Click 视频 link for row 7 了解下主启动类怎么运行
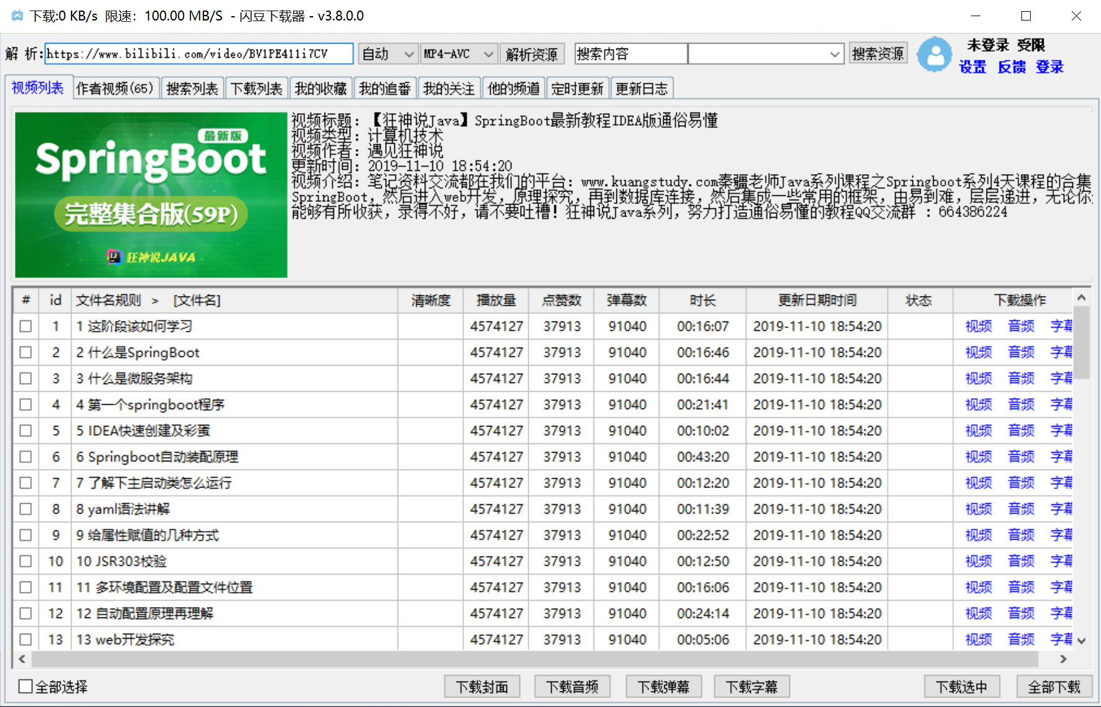 pos(978,483)
